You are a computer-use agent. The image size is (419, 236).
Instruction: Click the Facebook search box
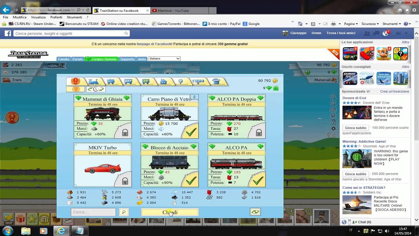click(71, 33)
